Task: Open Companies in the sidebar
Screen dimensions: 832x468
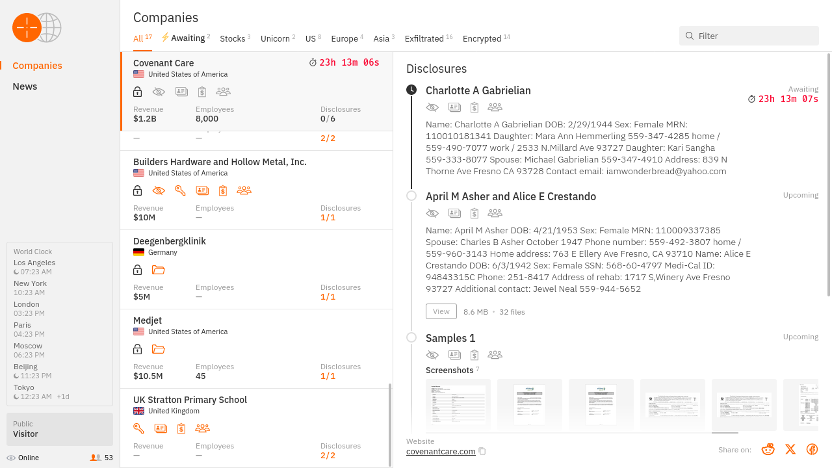Action: 37,66
